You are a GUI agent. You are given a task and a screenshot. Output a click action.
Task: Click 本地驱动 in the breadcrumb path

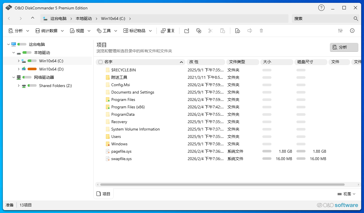click(x=84, y=18)
